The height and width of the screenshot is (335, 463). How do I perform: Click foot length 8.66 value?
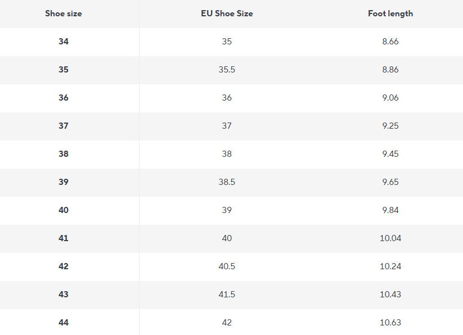point(390,42)
